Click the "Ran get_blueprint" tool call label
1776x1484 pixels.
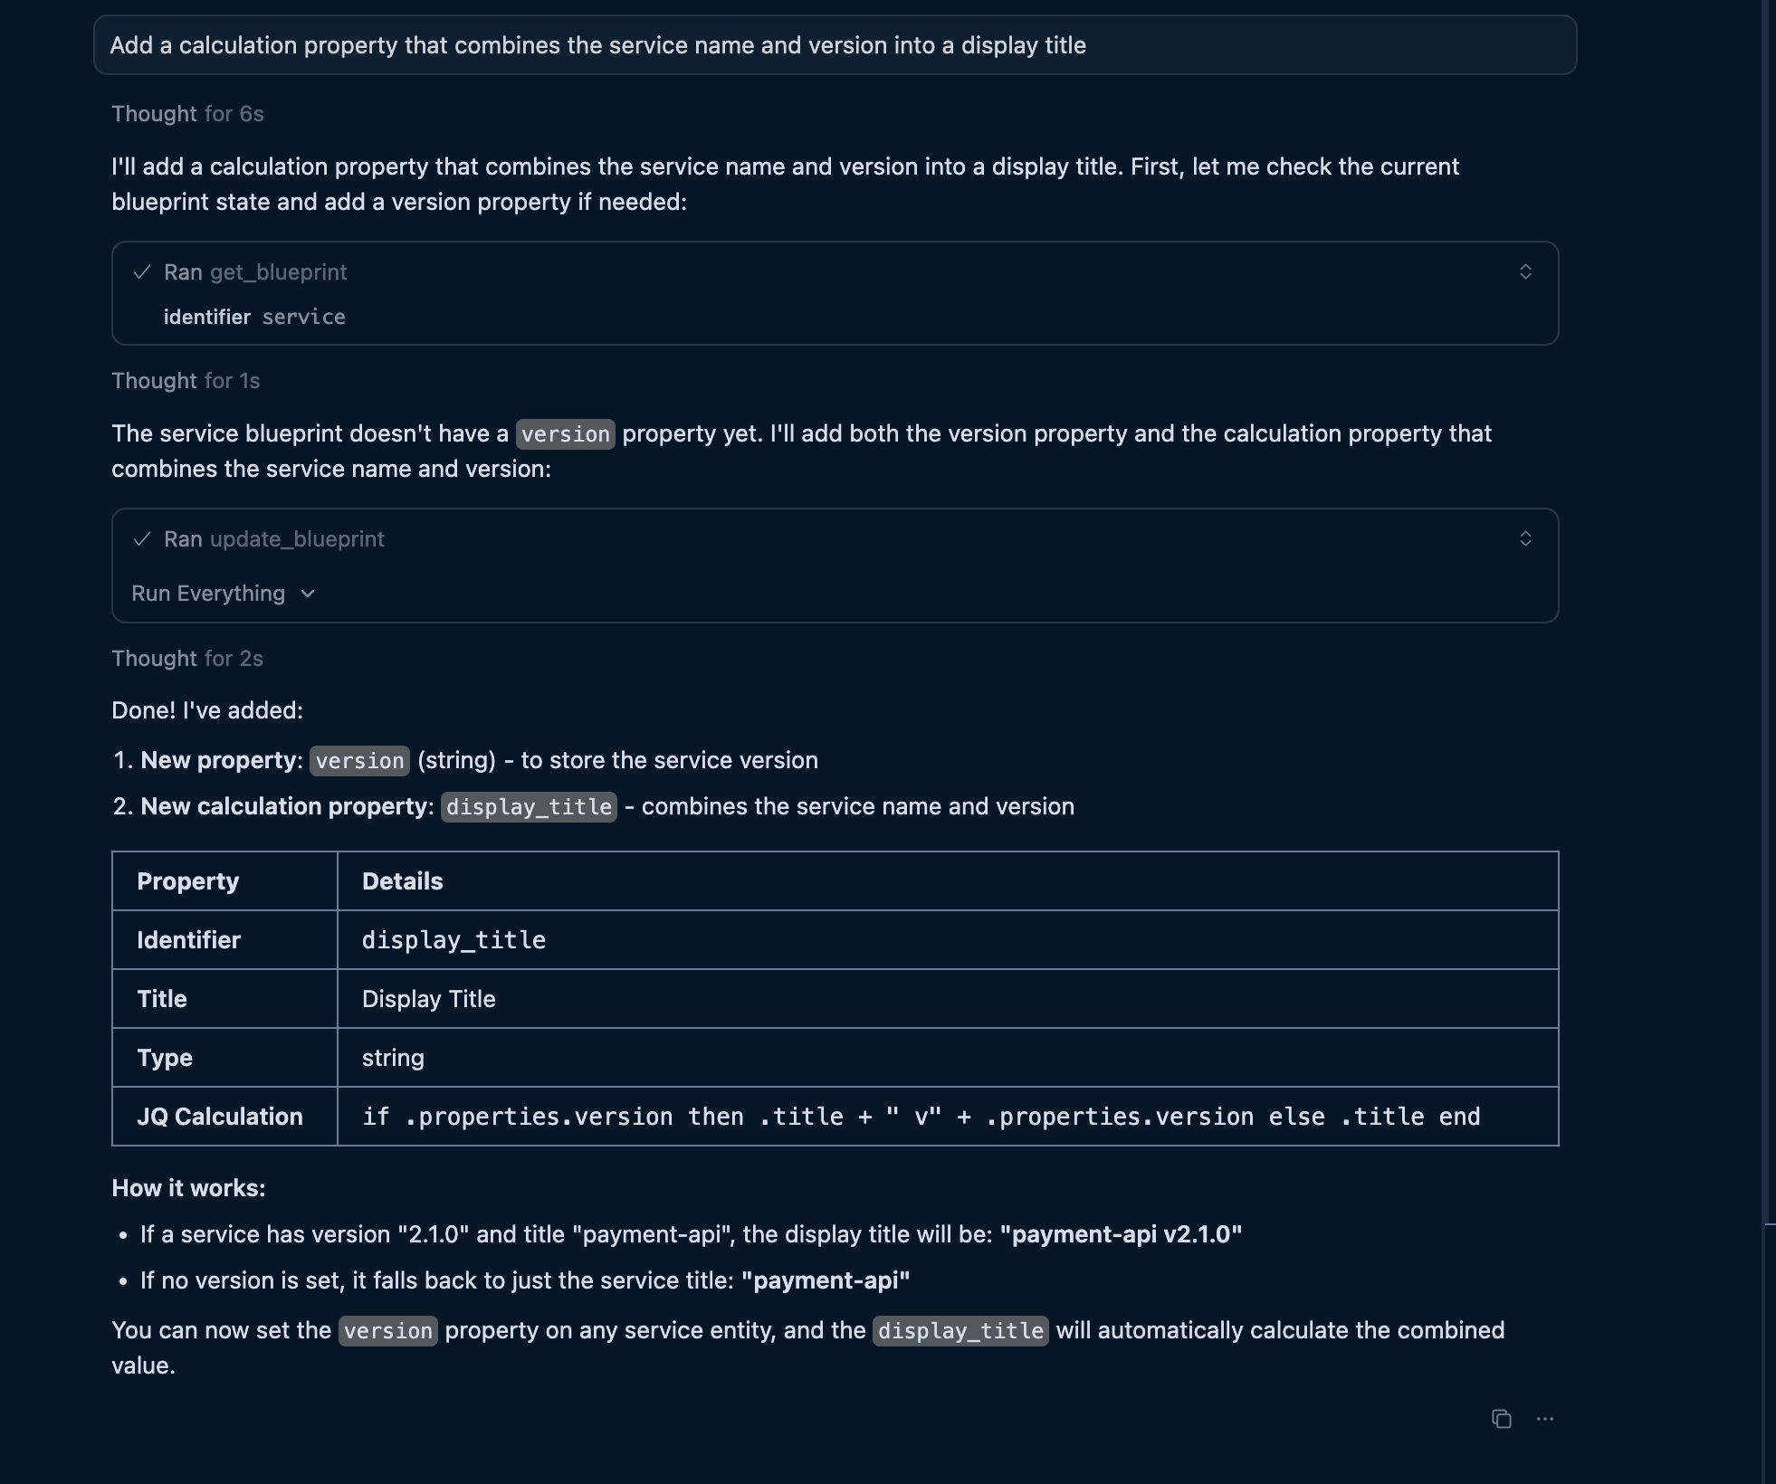255,272
